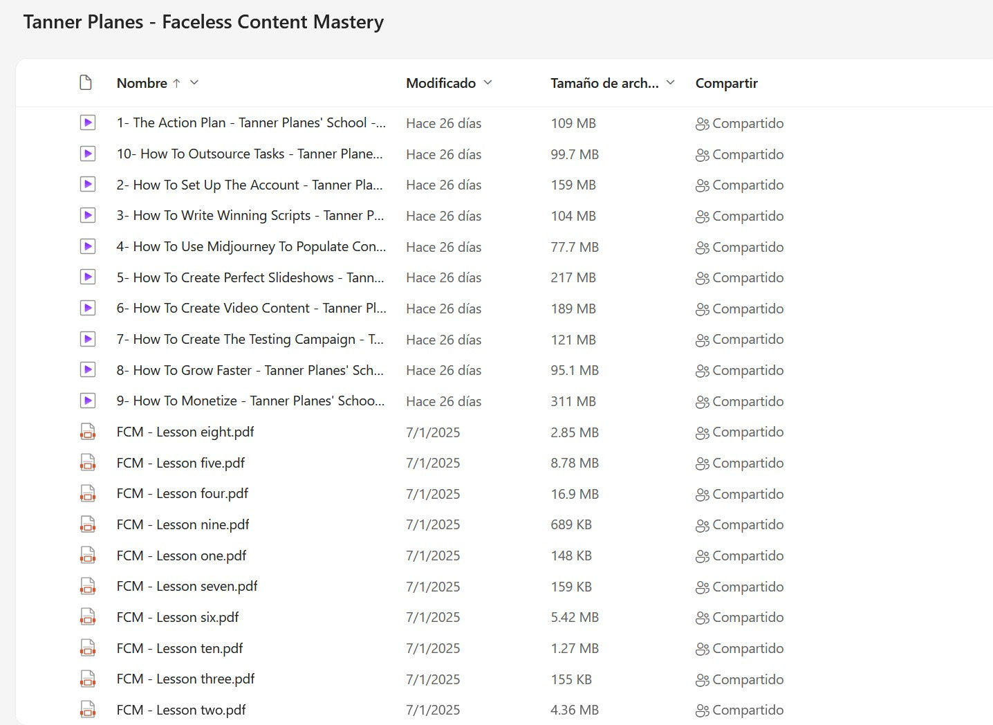Screen dimensions: 993x725
Task: Click video icon for 5- How To Create Perfect Slideshows
Action: click(x=88, y=277)
